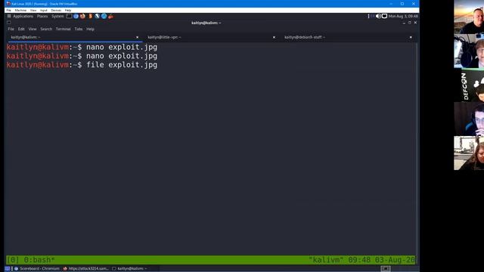Open the VirtualBox Input menu
Screen dimensions: 484x272
coord(44,10)
